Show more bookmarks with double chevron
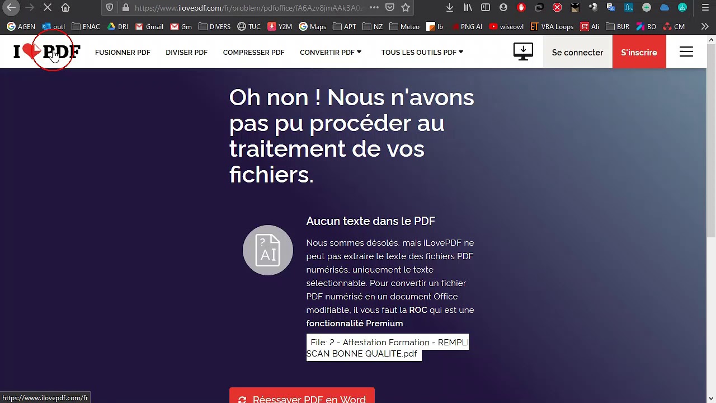716x403 pixels. point(705,26)
